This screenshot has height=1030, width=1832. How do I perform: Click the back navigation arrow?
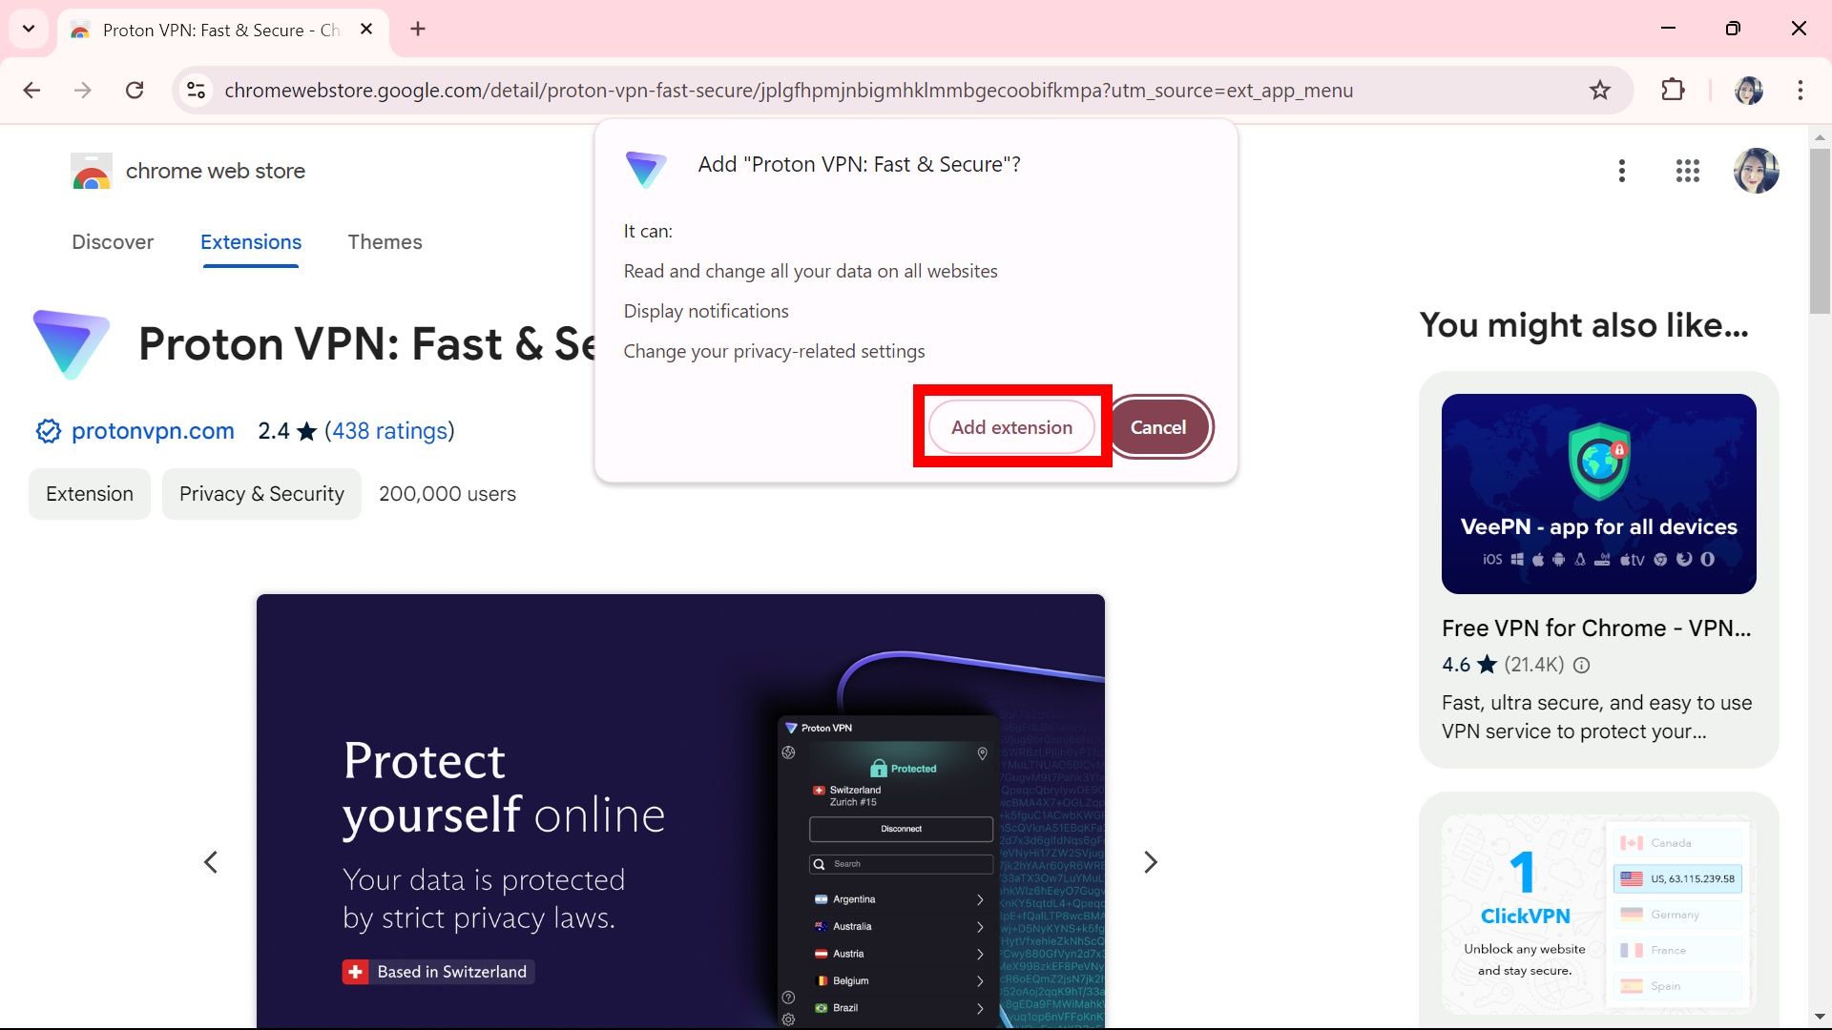(x=31, y=90)
